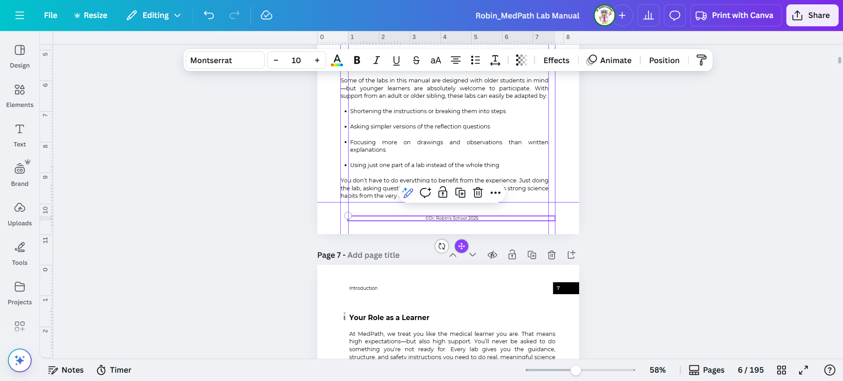Duplicate the selected text element

tap(461, 192)
